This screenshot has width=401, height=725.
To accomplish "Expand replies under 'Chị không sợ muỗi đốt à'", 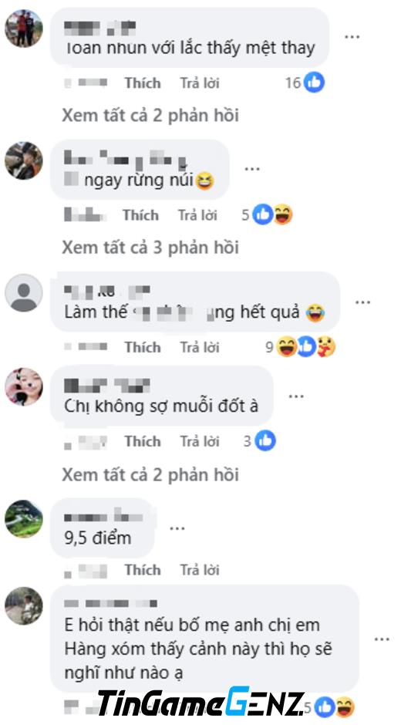I will [x=150, y=475].
